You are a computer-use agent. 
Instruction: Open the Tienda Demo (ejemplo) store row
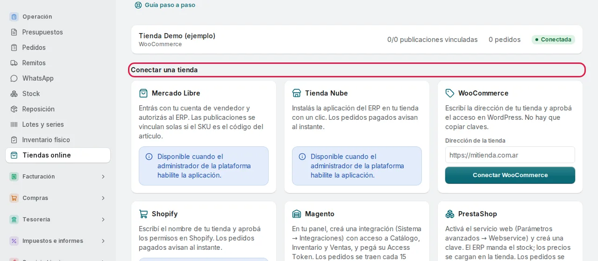pyautogui.click(x=357, y=40)
